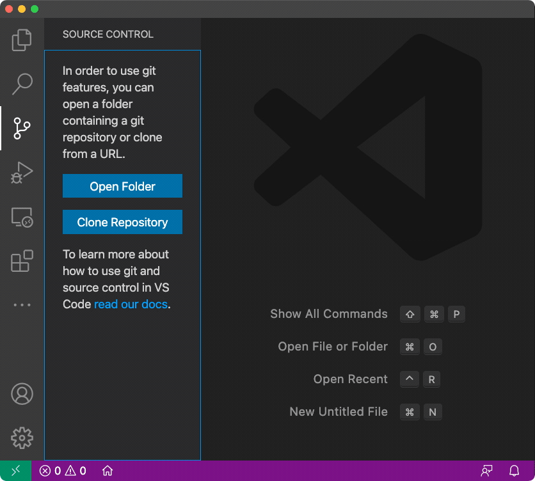Click the N key hint for New Untitled File
This screenshot has width=535, height=481.
(433, 412)
